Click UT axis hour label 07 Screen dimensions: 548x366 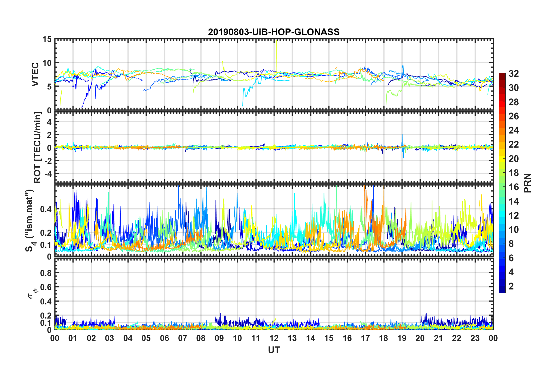coord(183,338)
